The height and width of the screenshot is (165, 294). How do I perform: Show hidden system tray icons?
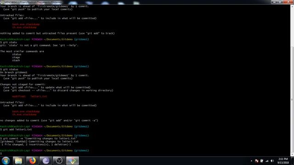click(x=251, y=161)
